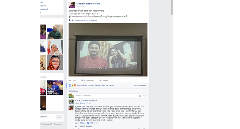Click the like count icon showing 102

[88, 123]
